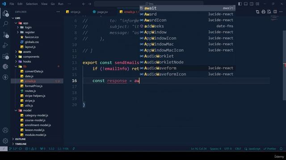Click the git compare changes editor icon

tap(257, 12)
